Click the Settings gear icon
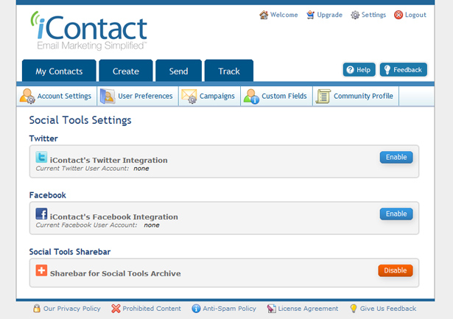 pos(355,15)
